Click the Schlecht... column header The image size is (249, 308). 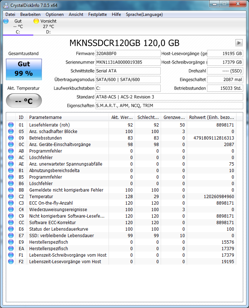[148, 117]
